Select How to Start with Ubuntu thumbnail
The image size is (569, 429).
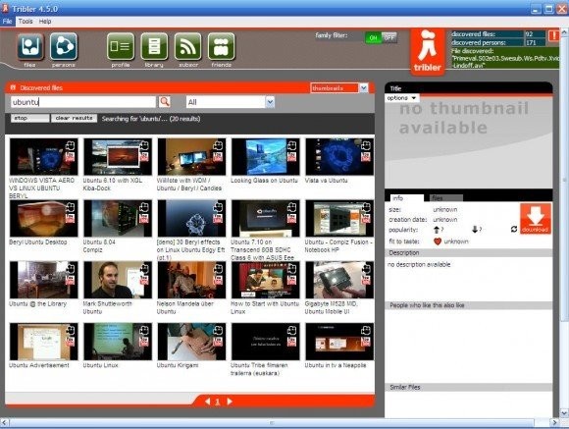[x=266, y=280]
